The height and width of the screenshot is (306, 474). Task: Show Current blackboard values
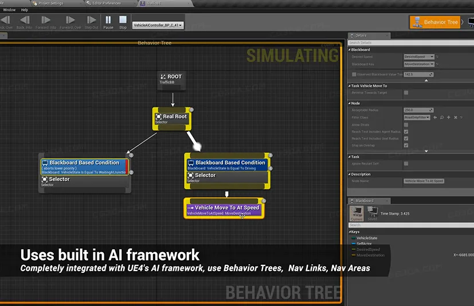point(357,214)
